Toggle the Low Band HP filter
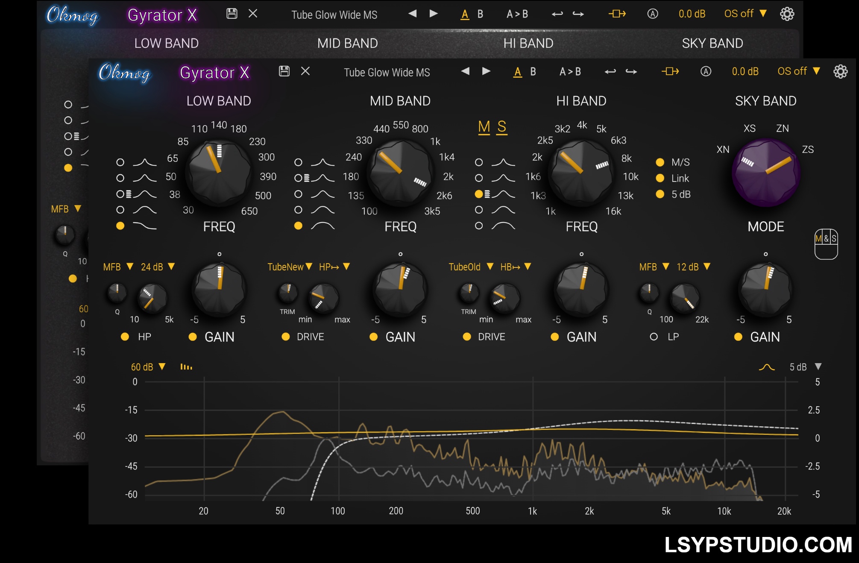859x563 pixels. (125, 337)
